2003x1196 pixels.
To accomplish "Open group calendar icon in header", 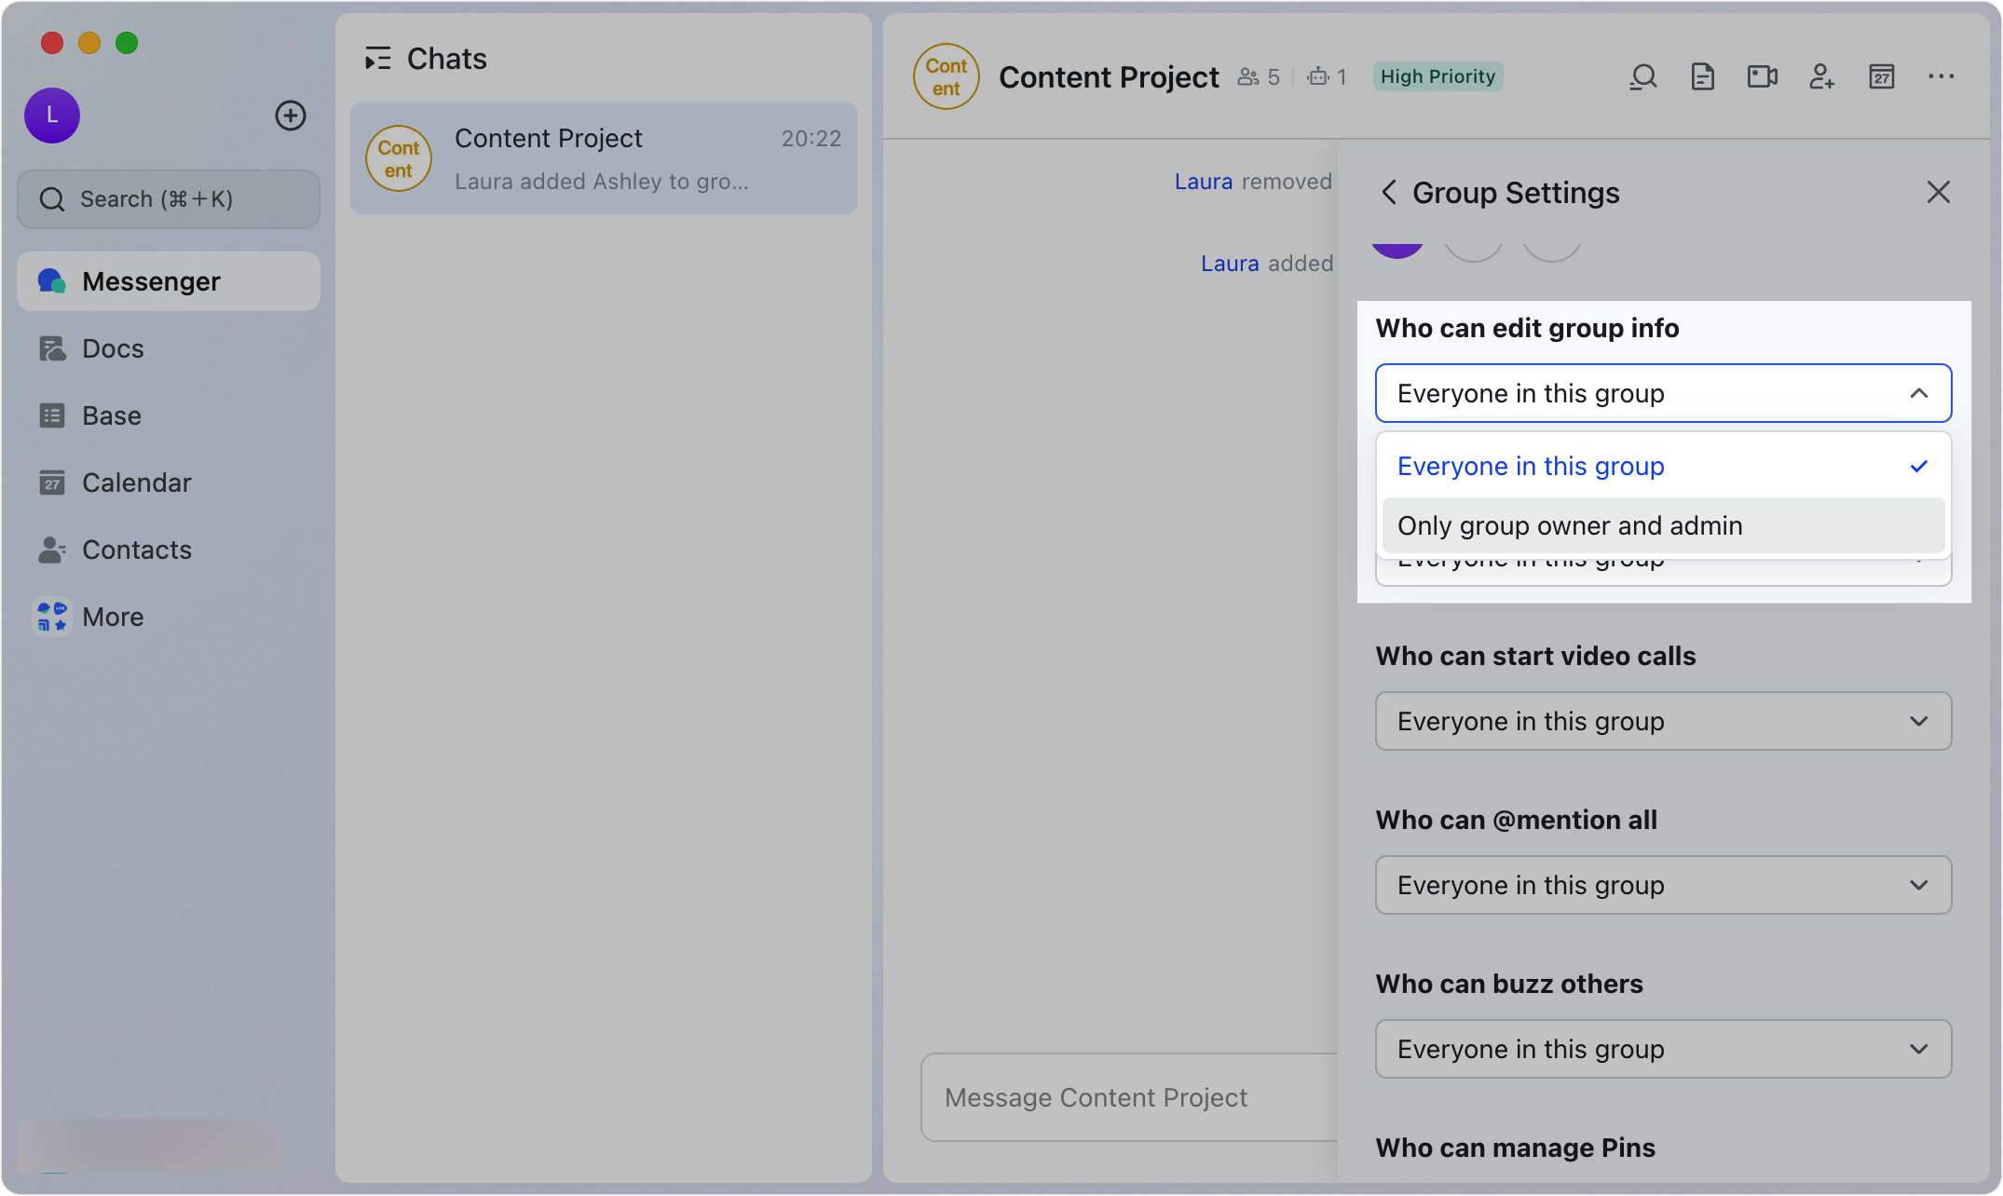I will click(x=1882, y=76).
